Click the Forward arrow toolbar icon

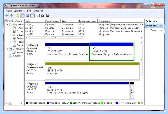click(11, 15)
